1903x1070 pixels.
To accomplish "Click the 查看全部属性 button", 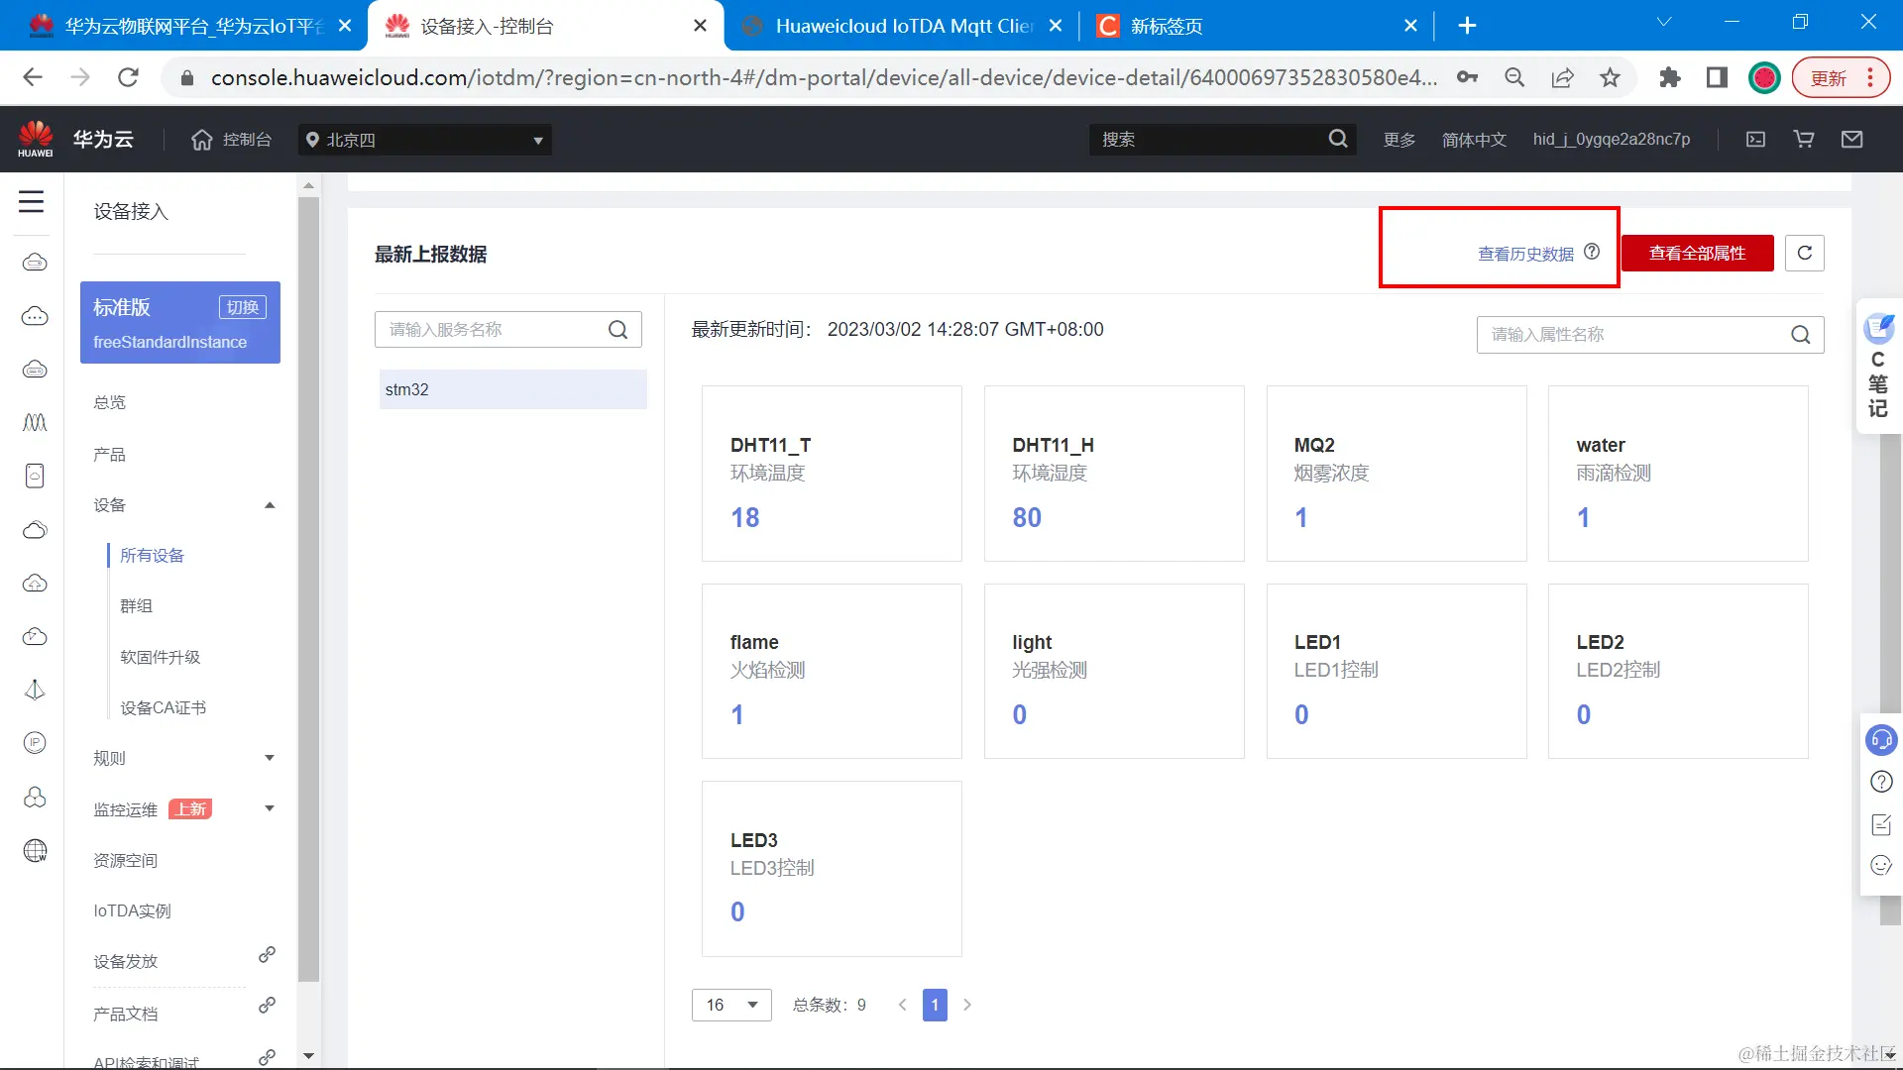I will click(1697, 254).
